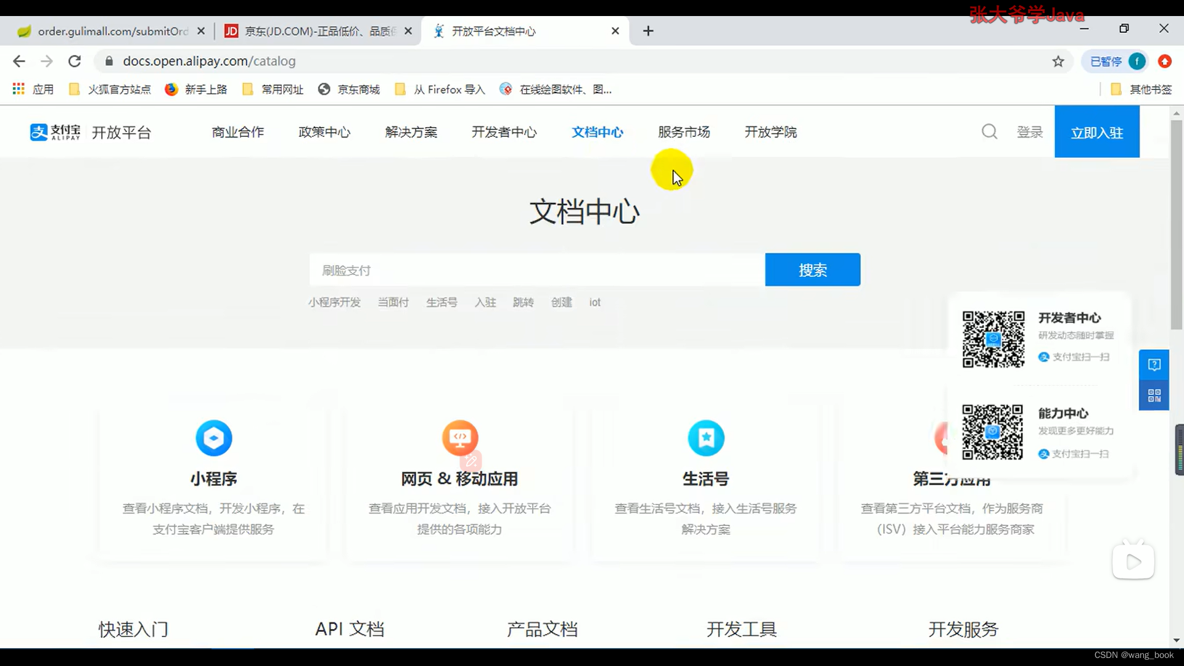Click the 生活号 card icon
Image resolution: width=1184 pixels, height=666 pixels.
706,438
